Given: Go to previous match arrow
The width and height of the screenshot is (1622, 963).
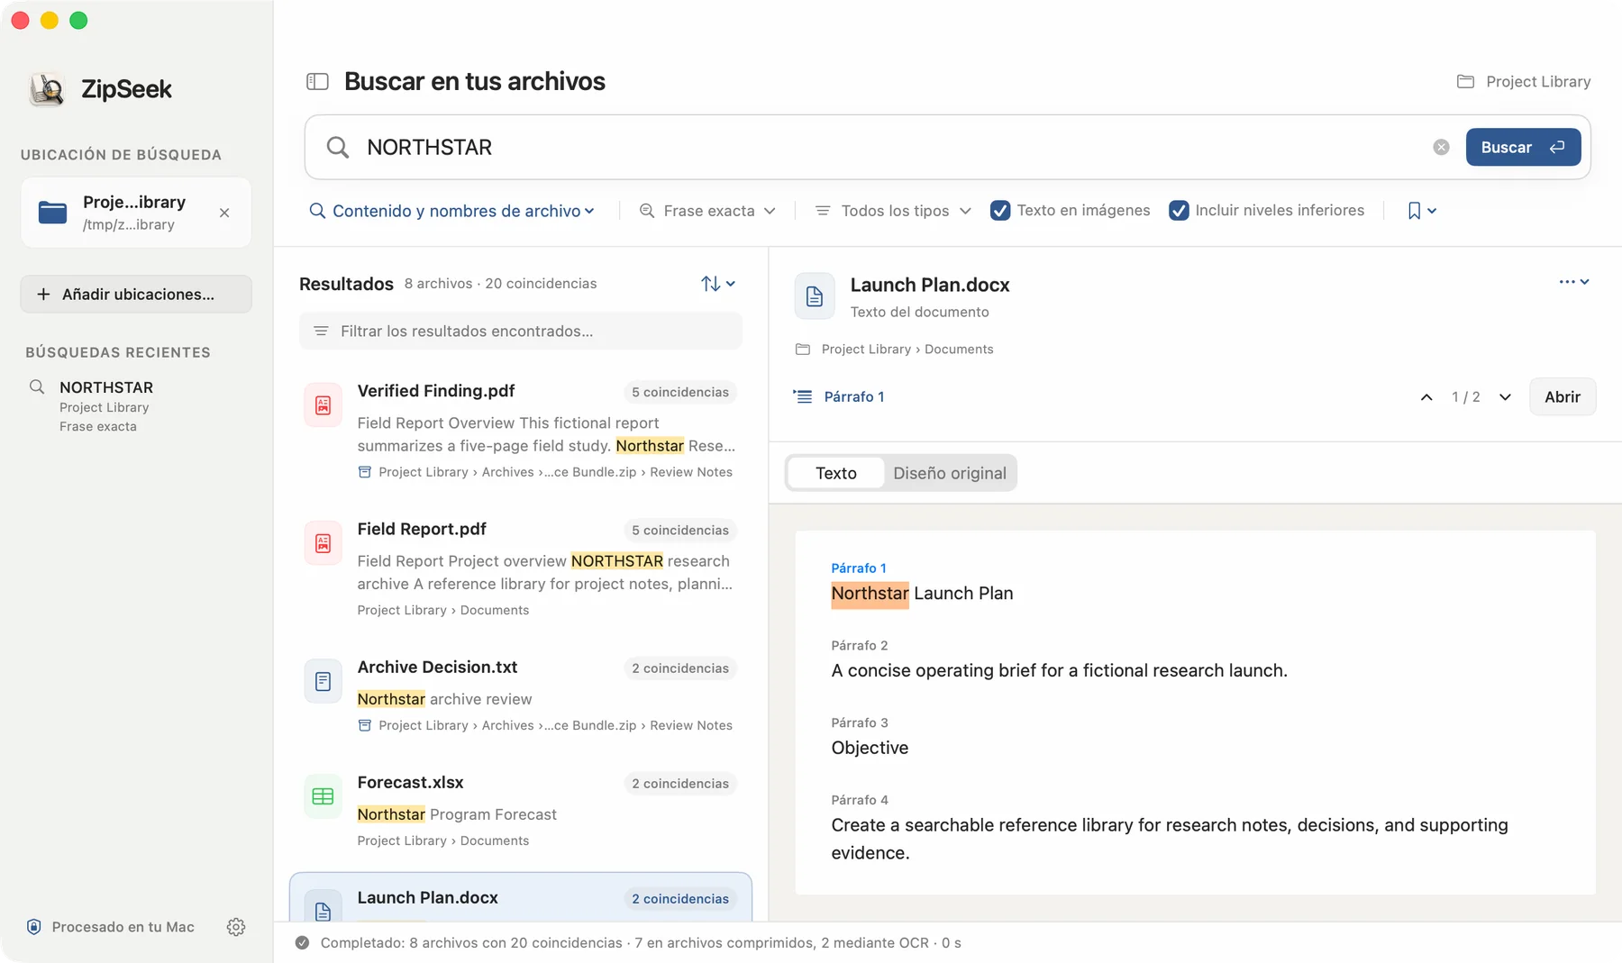Looking at the screenshot, I should [x=1426, y=397].
